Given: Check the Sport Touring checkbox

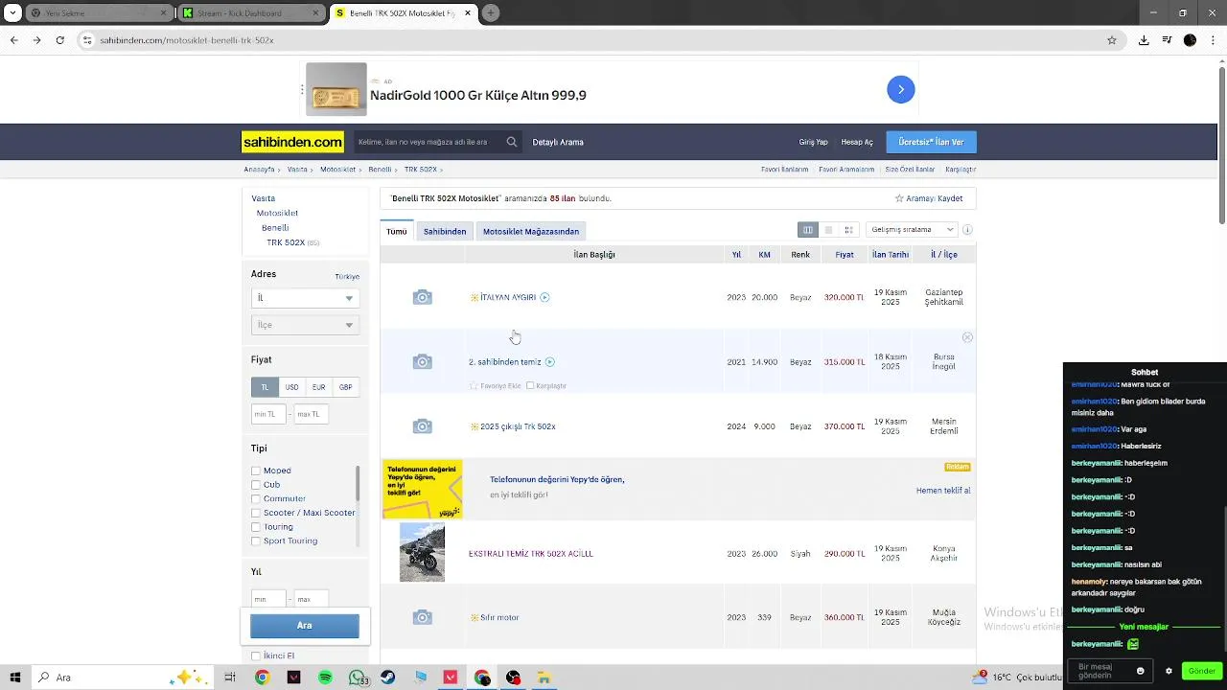Looking at the screenshot, I should [x=256, y=540].
